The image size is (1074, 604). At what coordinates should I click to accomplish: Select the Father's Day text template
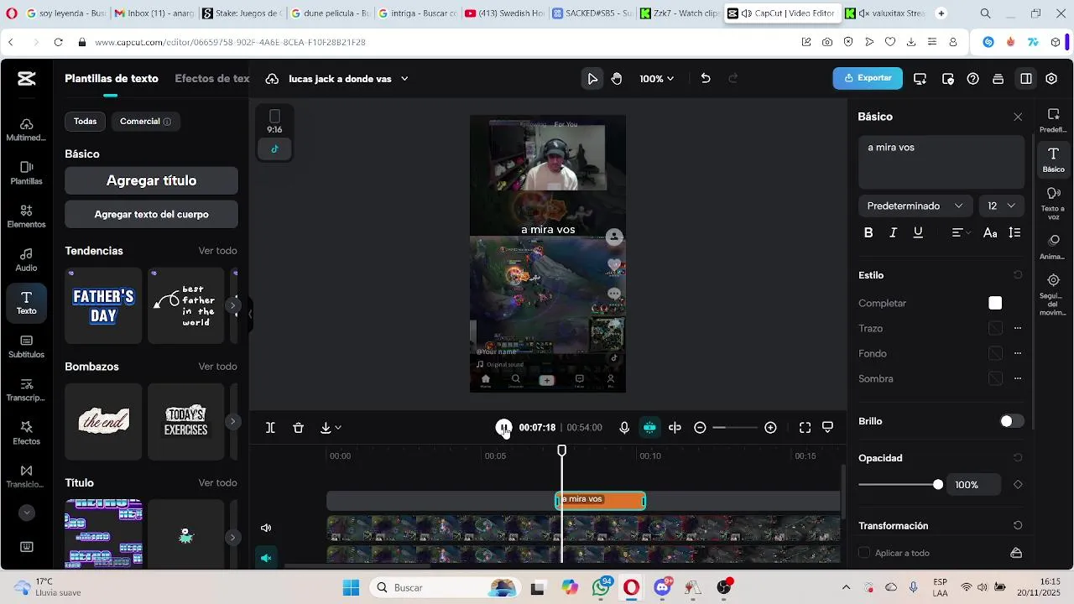(103, 305)
